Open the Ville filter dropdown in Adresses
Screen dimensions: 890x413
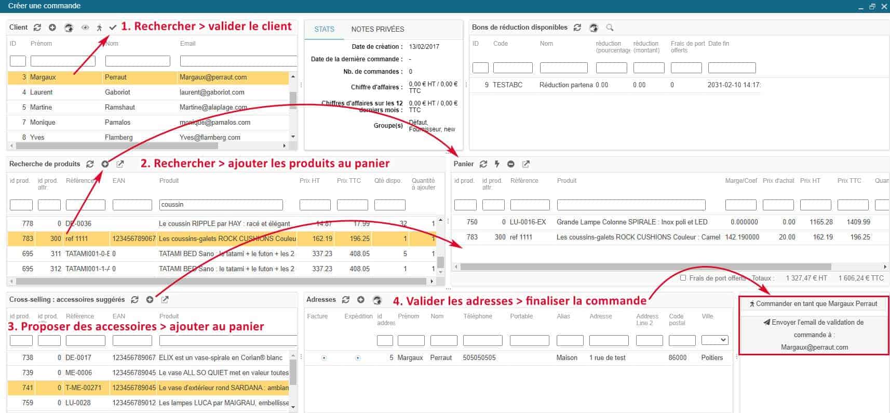click(714, 340)
